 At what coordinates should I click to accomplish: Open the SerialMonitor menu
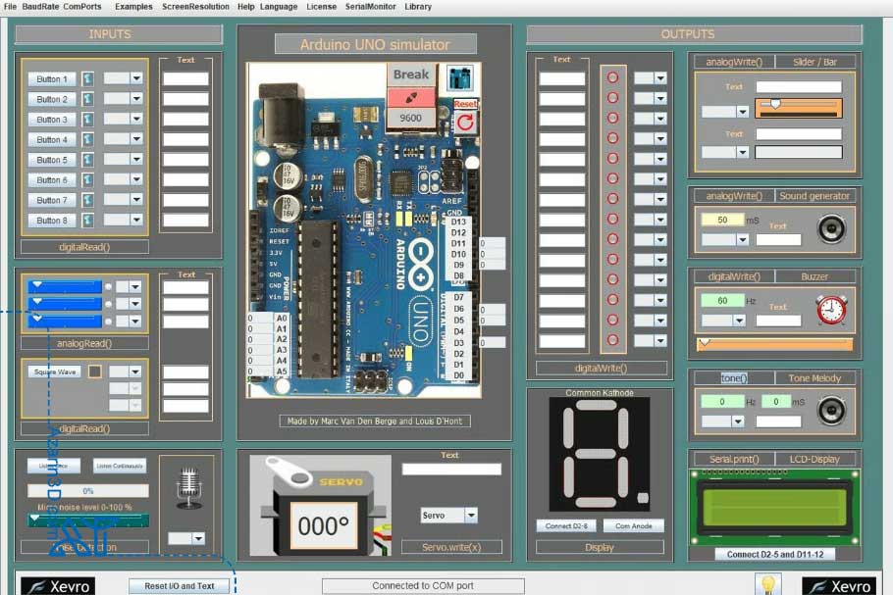point(370,6)
